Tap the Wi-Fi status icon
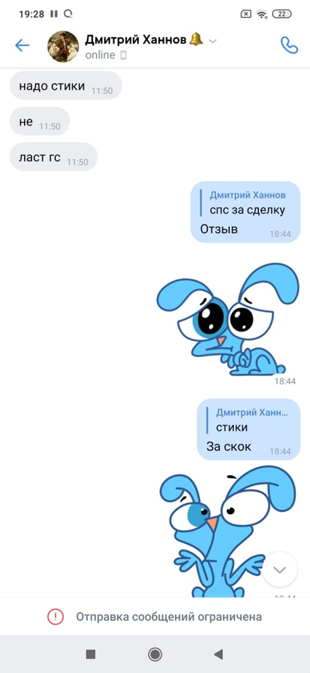 261,14
